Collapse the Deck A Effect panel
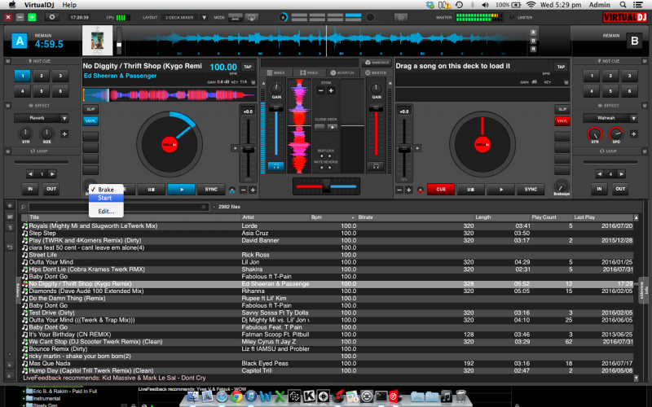Screen dimensions: 652x407 tap(7, 106)
